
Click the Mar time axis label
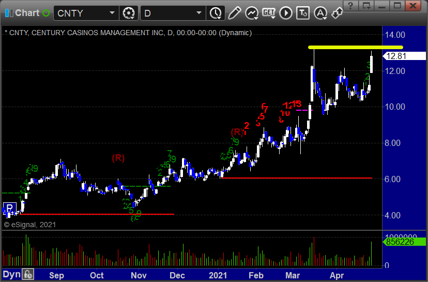(x=293, y=275)
